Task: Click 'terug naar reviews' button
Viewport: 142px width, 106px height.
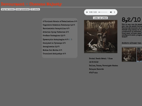Action: click(x=8, y=9)
